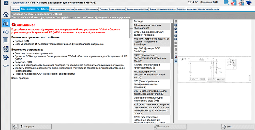The width and height of the screenshot is (255, 130).
Task: Go to the home screen icon
Action: (6, 14)
